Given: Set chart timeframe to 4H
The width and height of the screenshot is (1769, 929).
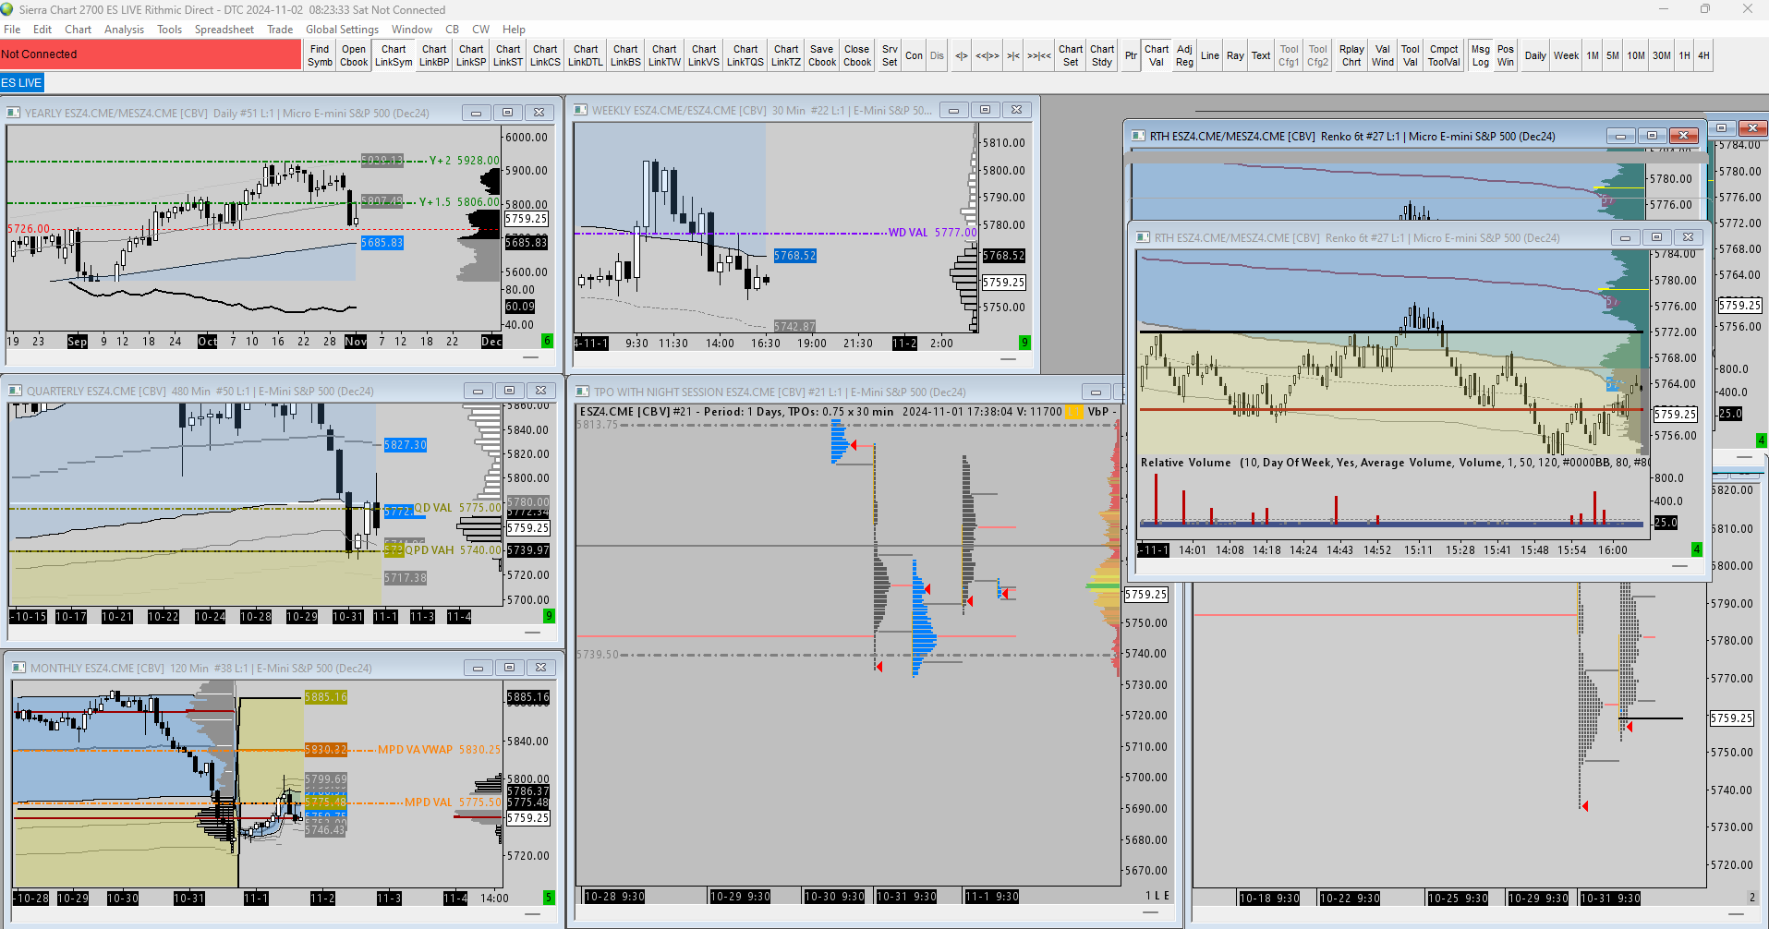Looking at the screenshot, I should 1703,55.
